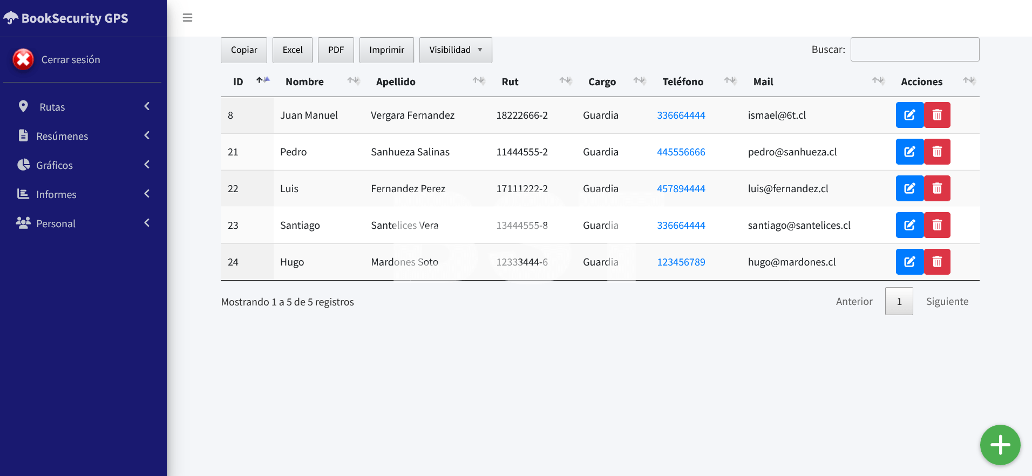
Task: Open phone link 123456789
Action: (x=681, y=262)
